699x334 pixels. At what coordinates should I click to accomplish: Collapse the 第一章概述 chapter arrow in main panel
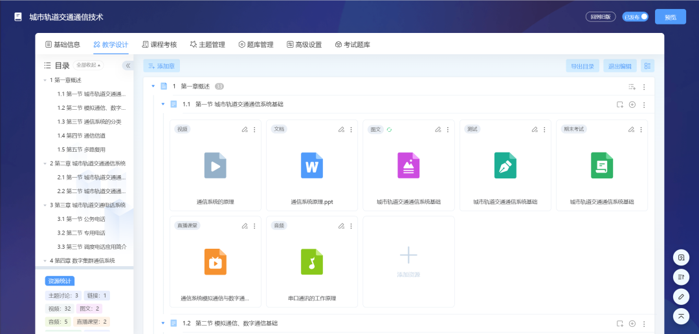tap(153, 87)
